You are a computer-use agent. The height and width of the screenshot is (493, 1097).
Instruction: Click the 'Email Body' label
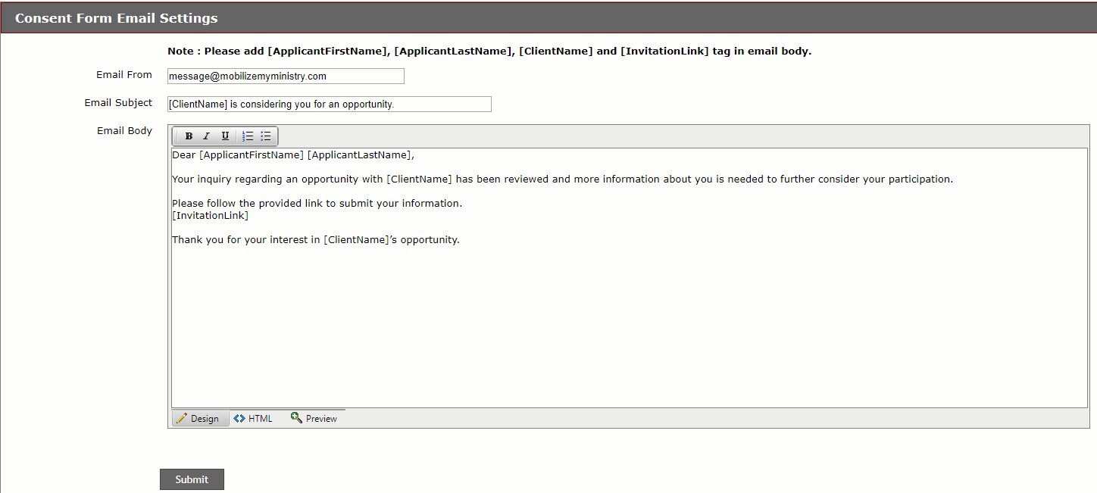pyautogui.click(x=124, y=131)
